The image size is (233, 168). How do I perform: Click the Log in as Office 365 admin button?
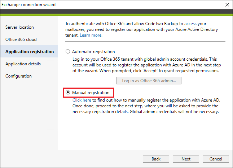(149, 81)
